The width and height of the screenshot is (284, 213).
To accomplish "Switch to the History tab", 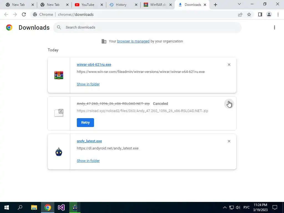I will coord(121,5).
